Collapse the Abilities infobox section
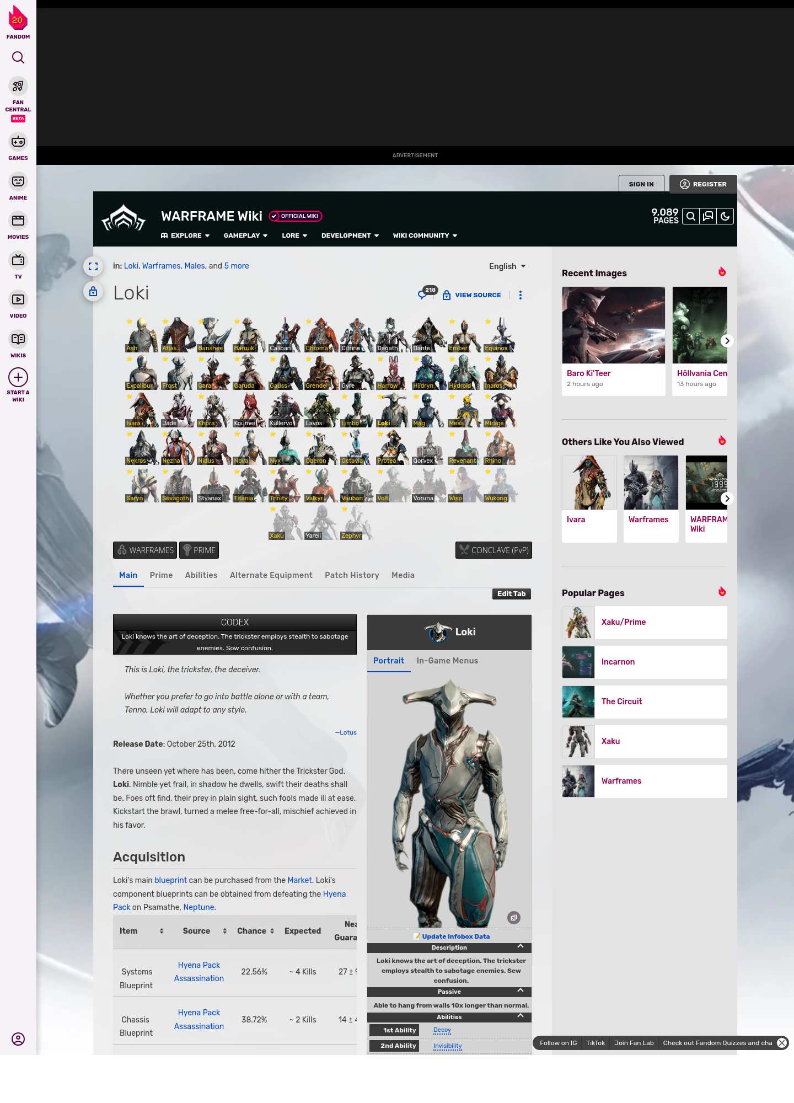The height and width of the screenshot is (1103, 794). click(520, 1016)
